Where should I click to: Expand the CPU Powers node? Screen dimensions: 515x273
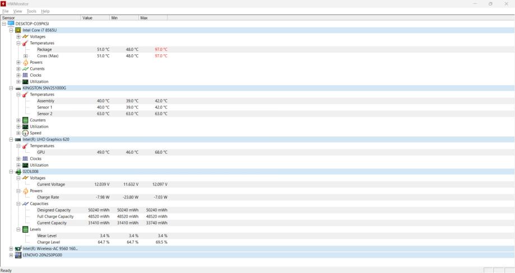18,63
